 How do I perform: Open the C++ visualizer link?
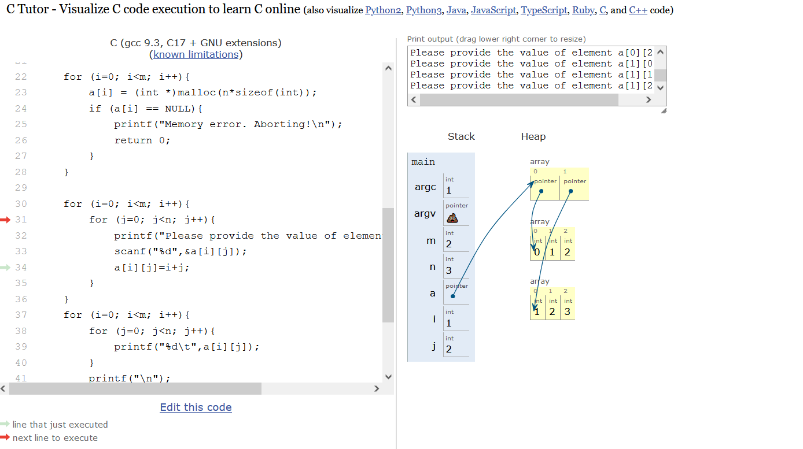[638, 10]
